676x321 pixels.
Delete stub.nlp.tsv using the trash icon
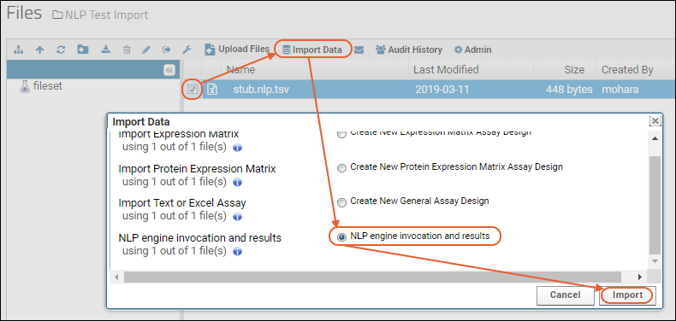127,50
